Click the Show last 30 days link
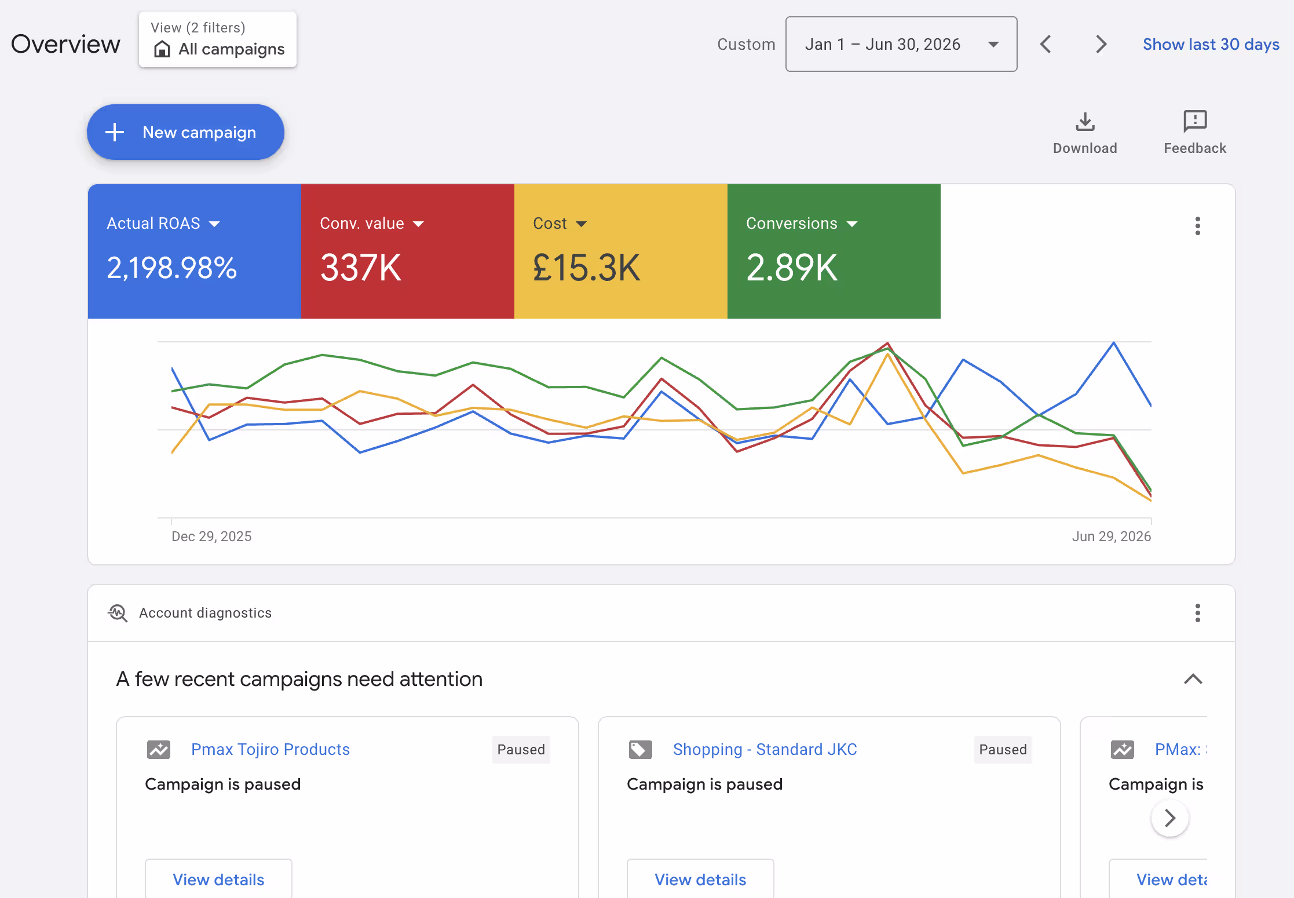The width and height of the screenshot is (1294, 898). (x=1211, y=44)
